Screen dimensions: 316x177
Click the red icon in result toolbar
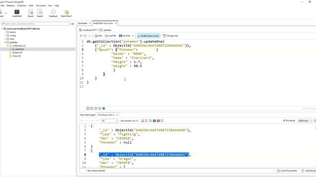[158, 121]
